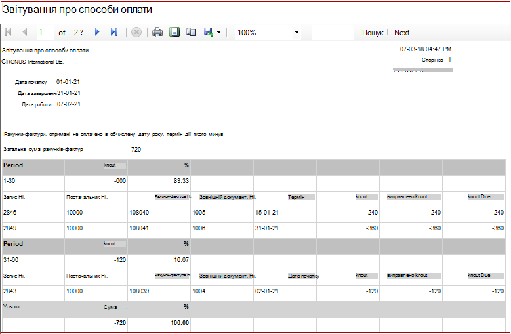Advance to next report page
The image size is (511, 334).
pos(97,32)
